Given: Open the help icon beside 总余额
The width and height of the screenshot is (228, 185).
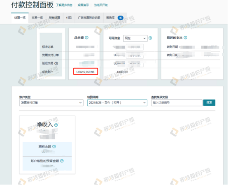Looking at the screenshot, I should [87, 37].
